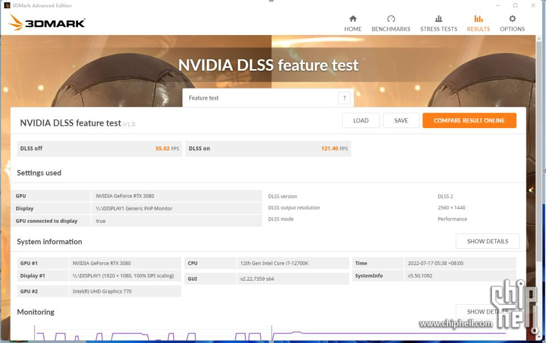Open Stress Tests bar chart icon

439,18
